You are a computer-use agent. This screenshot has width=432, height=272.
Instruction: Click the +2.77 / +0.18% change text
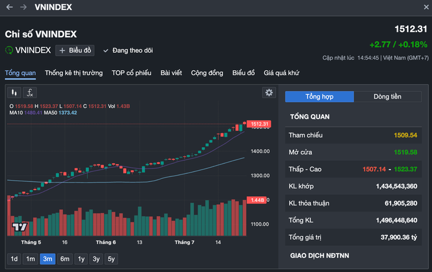point(398,44)
